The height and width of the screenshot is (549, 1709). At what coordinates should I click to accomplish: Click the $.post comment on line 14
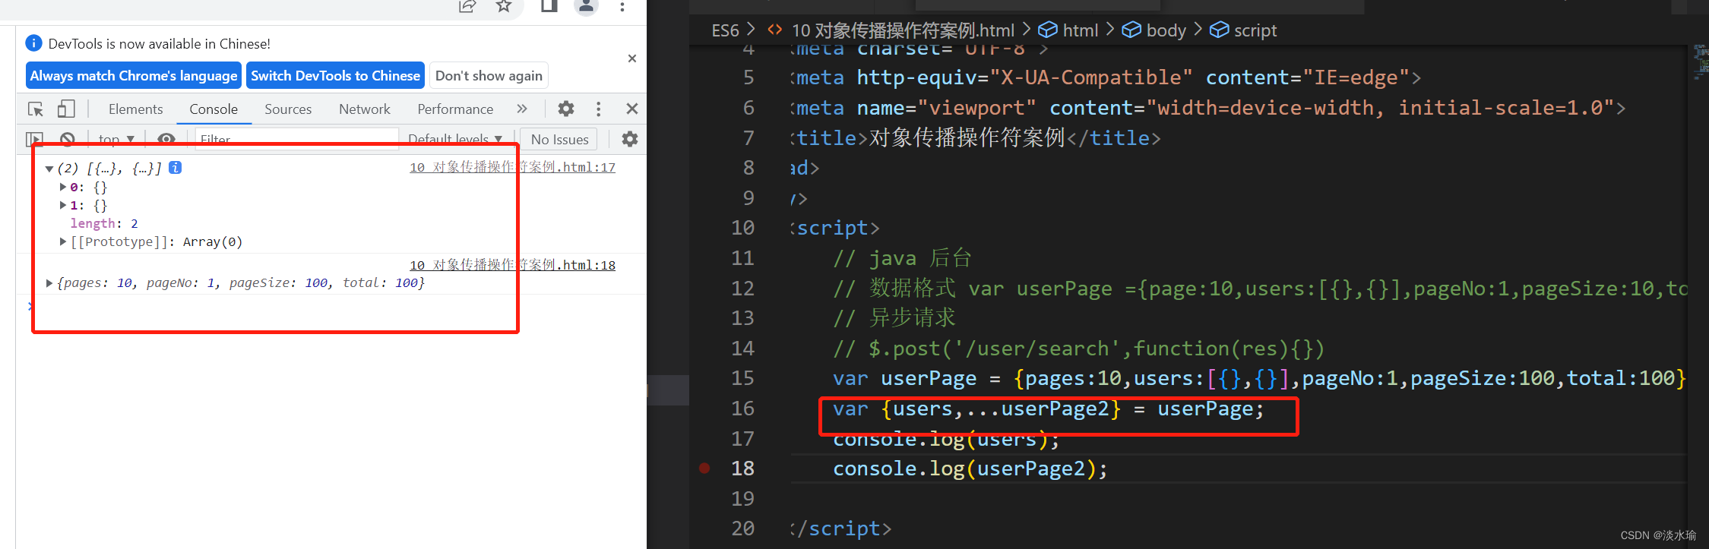point(1078,349)
